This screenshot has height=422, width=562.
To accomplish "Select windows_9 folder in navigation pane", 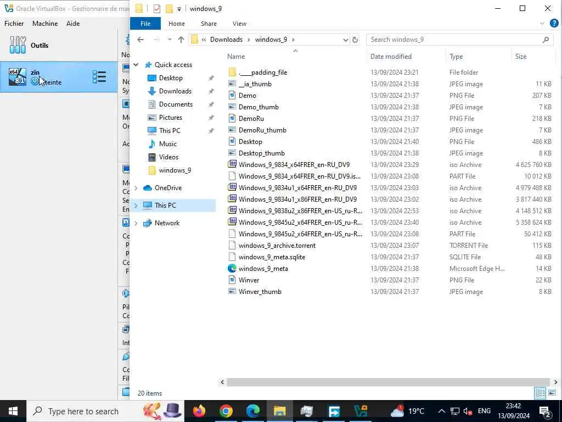I will click(175, 170).
